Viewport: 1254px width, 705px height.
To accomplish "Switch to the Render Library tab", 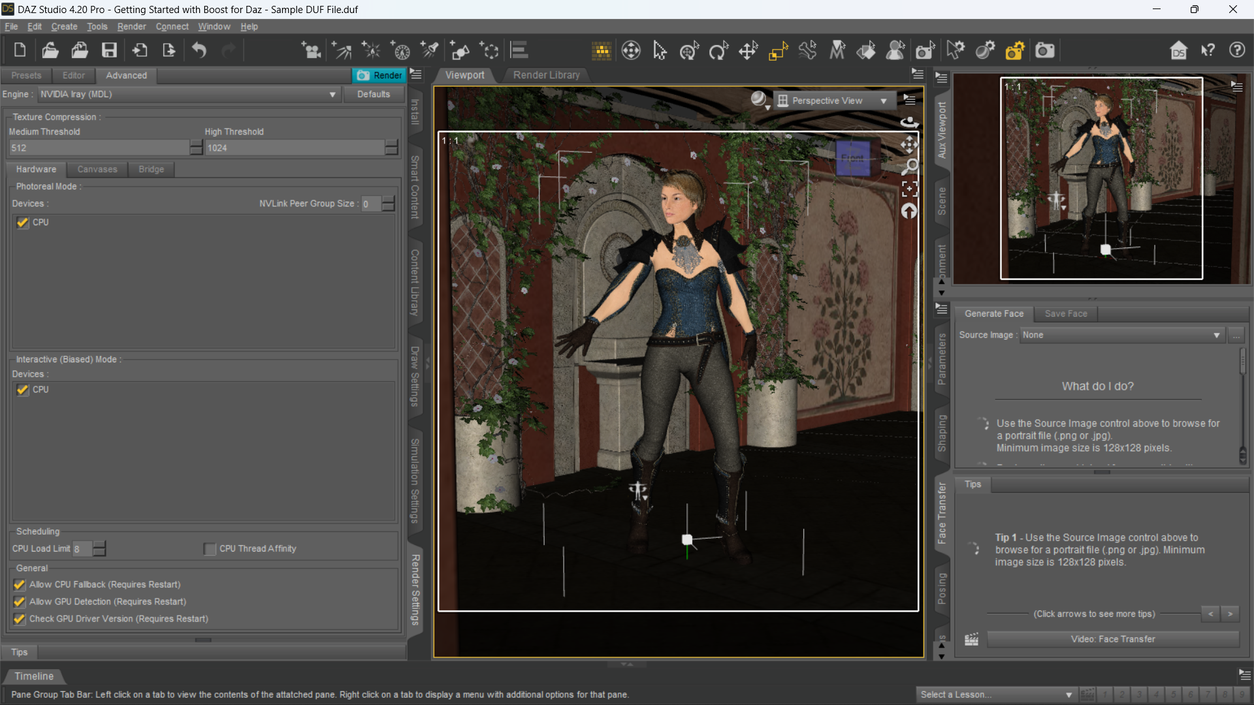I will [546, 75].
